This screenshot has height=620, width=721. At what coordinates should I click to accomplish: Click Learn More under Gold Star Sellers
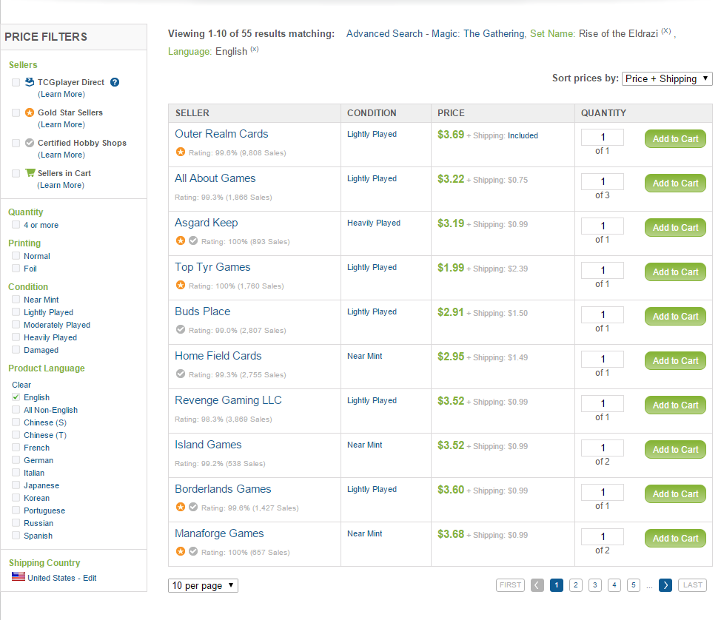click(61, 124)
